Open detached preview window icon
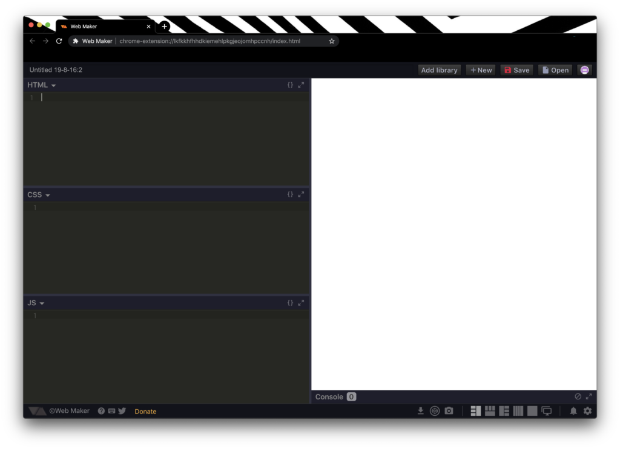620x449 pixels. 547,411
